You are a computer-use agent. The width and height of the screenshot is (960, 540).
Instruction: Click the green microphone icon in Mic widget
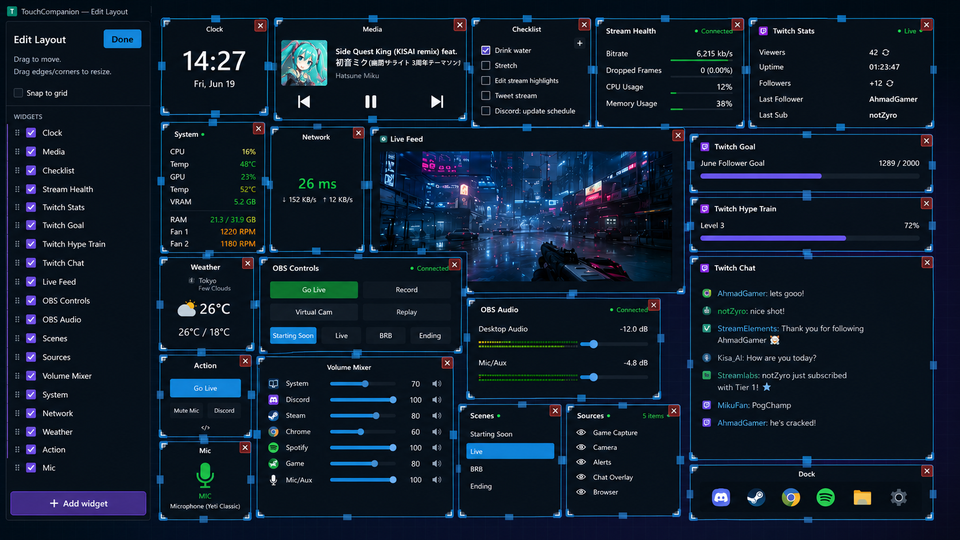(x=205, y=476)
